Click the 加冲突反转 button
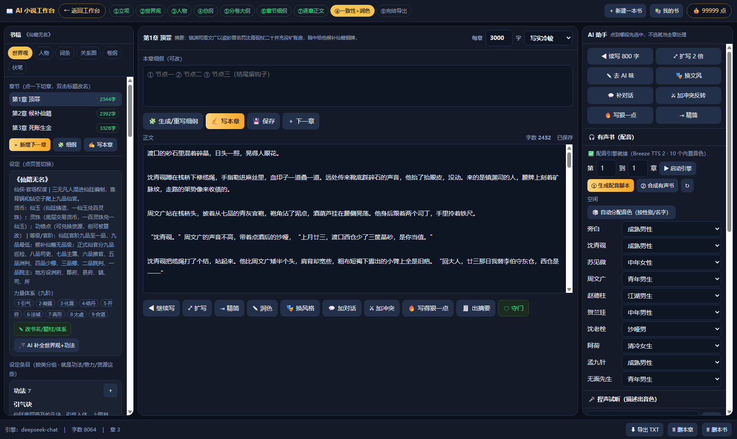Viewport: 737px width, 439px height. (688, 95)
